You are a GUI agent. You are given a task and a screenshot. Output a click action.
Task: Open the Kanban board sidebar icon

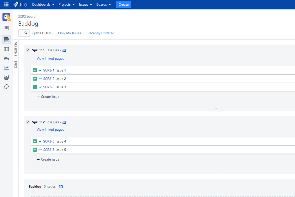(6, 28)
